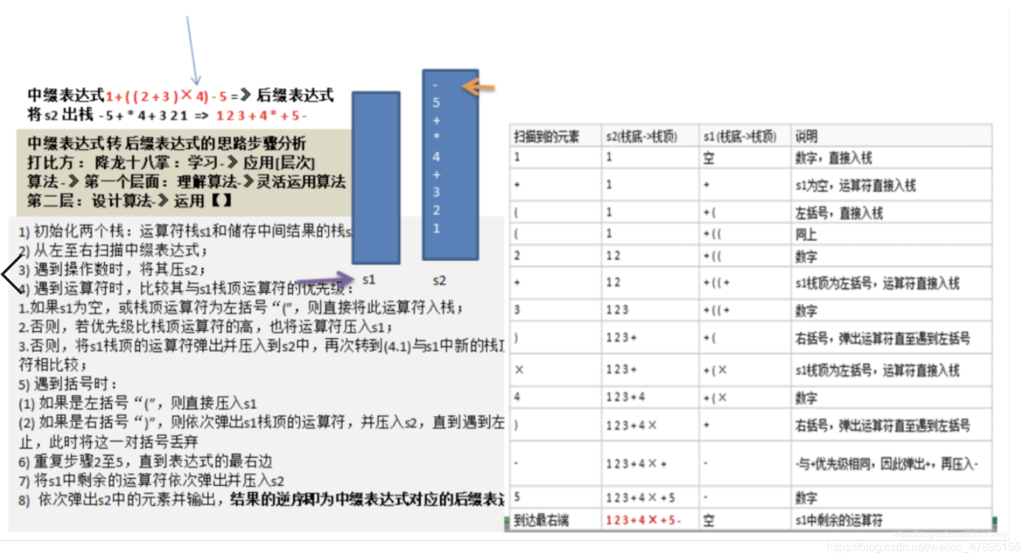Click the line '(1) 如果是左括号'

pos(138,403)
